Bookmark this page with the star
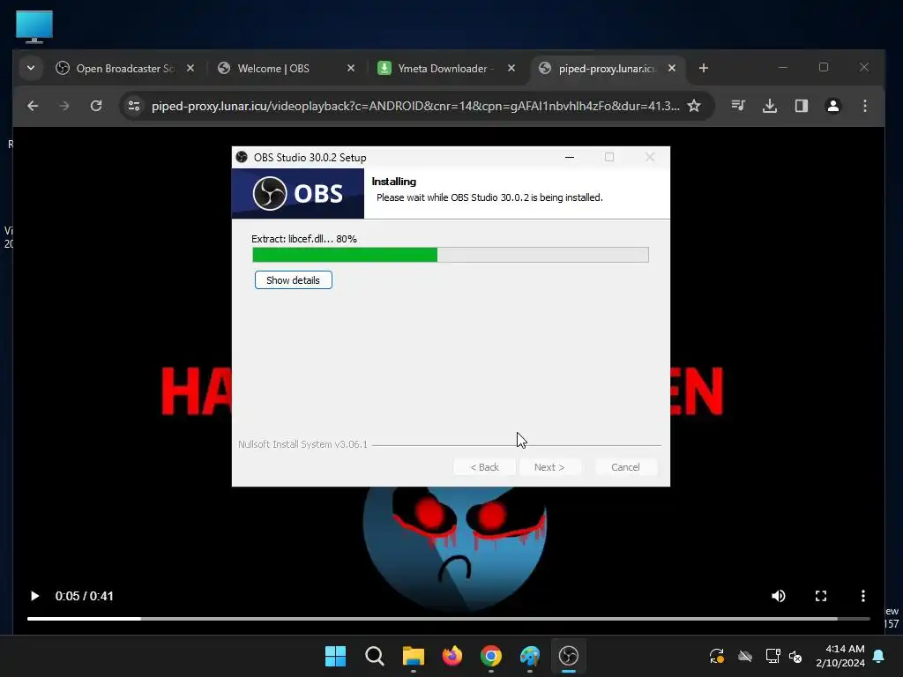903x677 pixels. 695,106
